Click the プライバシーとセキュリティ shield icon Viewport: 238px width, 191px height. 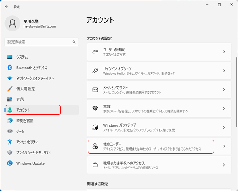tap(10, 152)
